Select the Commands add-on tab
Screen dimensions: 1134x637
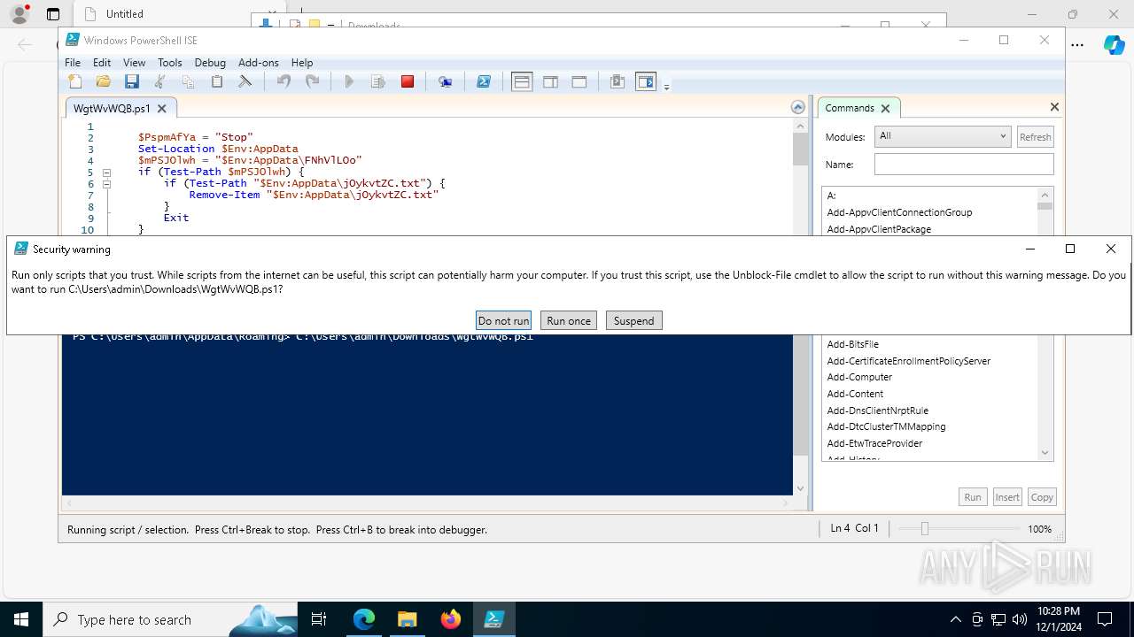pos(850,108)
